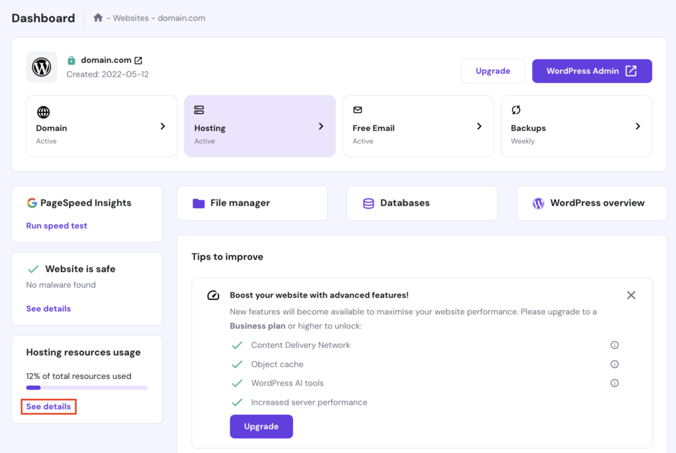Open the info tooltip for Content Delivery Network
The height and width of the screenshot is (453, 676).
point(614,345)
